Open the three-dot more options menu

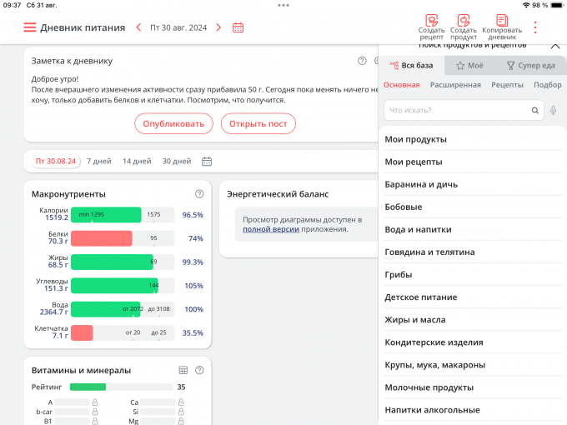[535, 27]
